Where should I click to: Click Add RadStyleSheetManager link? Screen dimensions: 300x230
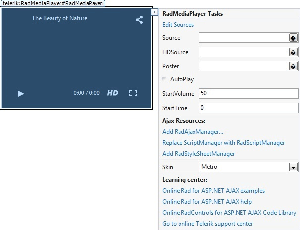click(198, 154)
